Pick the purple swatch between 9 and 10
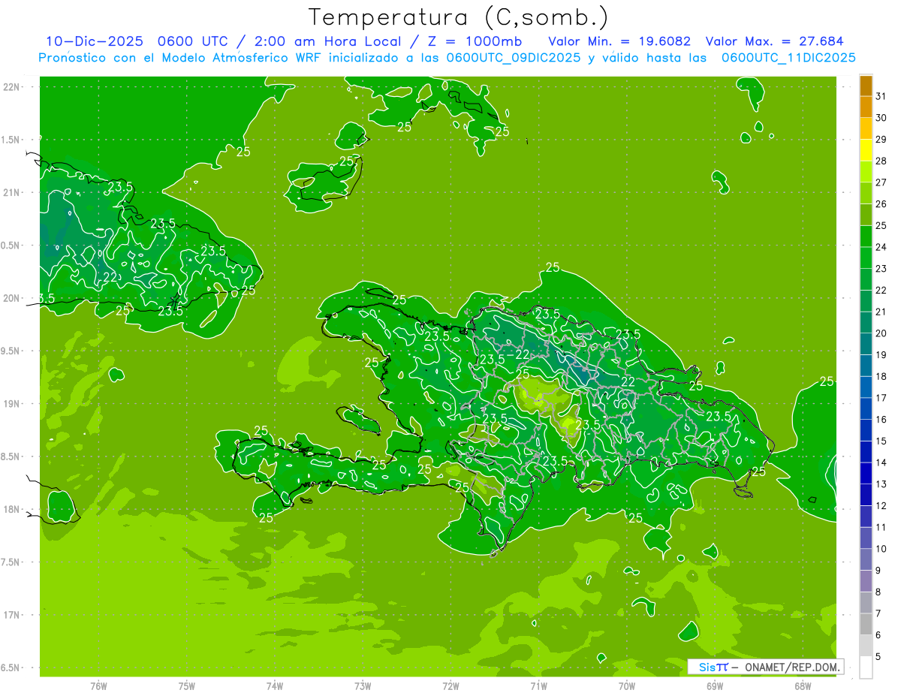Image resolution: width=901 pixels, height=696 pixels. [x=866, y=559]
